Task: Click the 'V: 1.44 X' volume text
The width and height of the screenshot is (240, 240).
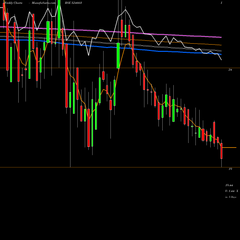Action: point(231,191)
